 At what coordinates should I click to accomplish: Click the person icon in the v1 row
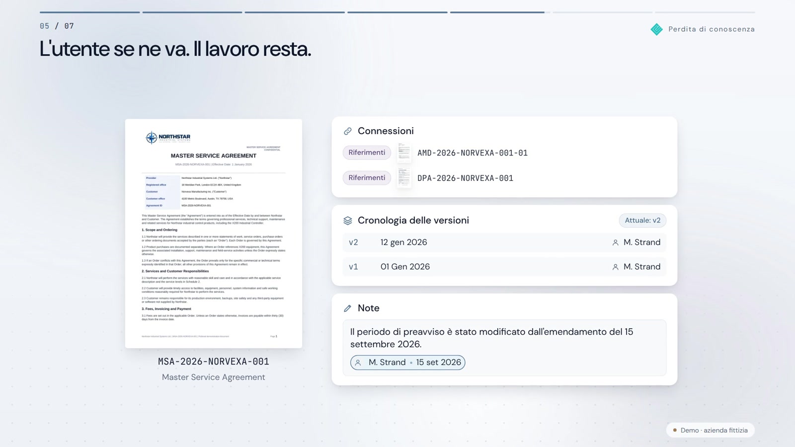click(615, 267)
